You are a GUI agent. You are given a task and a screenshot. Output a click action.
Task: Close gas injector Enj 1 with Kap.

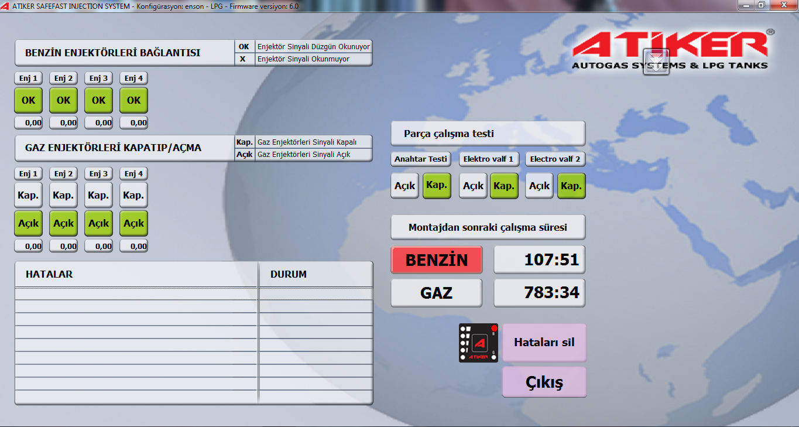click(28, 195)
